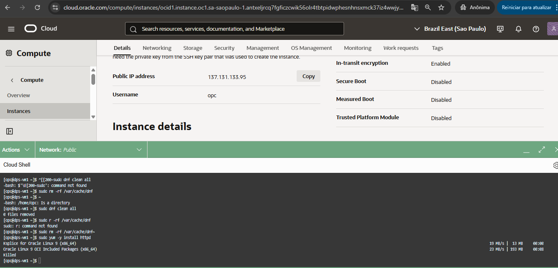Viewport: 558px width, 268px height.
Task: Switch to the Storage tab
Action: click(x=193, y=48)
